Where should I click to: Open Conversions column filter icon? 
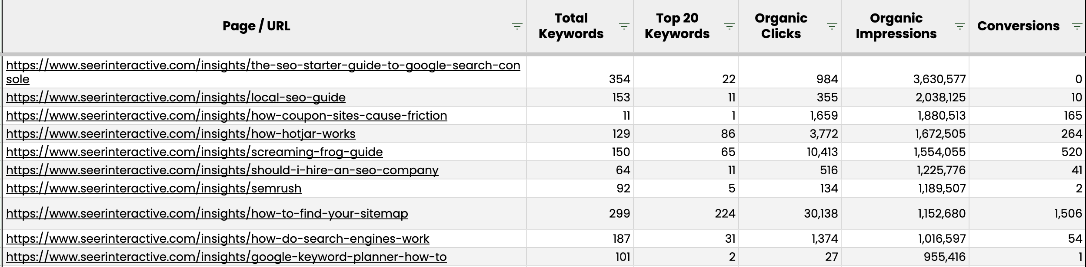tap(1077, 26)
